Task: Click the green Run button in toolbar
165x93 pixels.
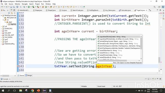Action: (29, 7)
